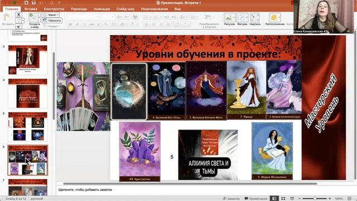Toggle normal view button in status bar

coord(274,199)
